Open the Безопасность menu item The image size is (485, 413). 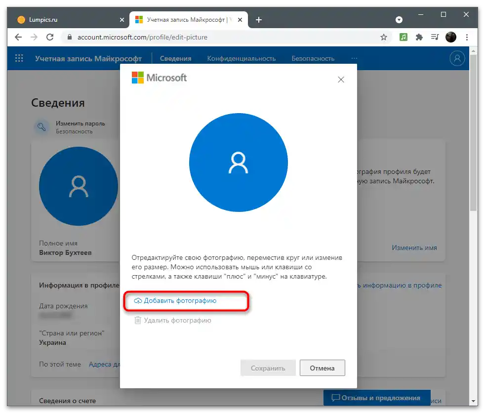pos(313,58)
